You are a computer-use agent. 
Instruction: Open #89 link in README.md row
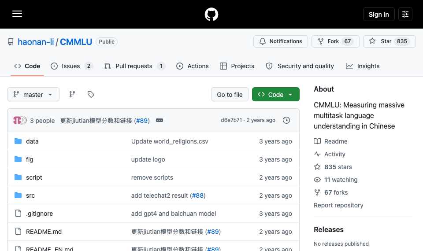(x=213, y=232)
